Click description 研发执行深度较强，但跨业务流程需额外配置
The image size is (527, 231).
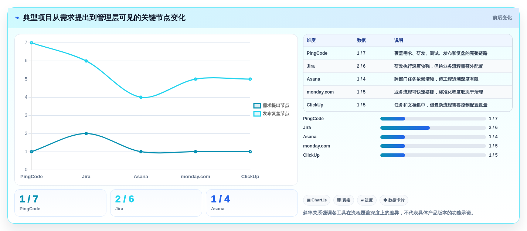point(439,66)
